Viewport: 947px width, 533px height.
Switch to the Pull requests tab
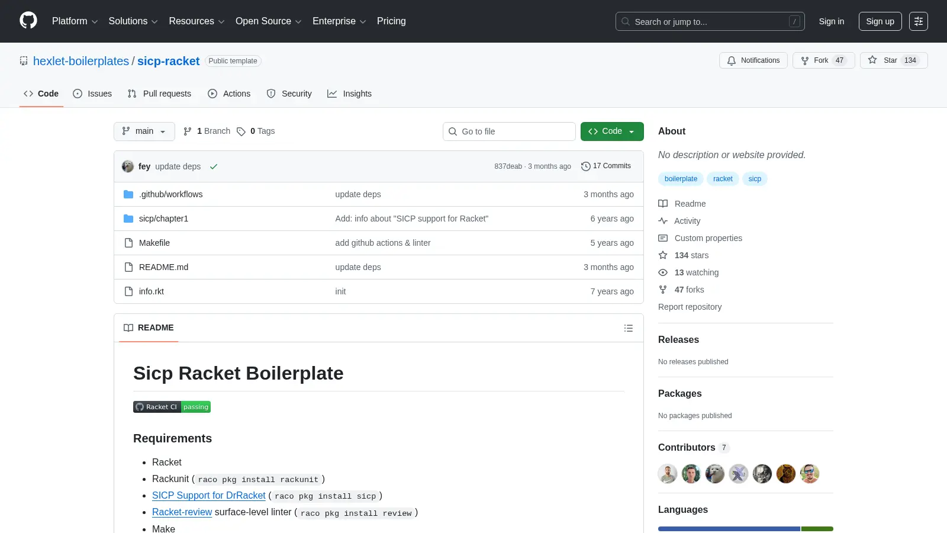point(159,94)
